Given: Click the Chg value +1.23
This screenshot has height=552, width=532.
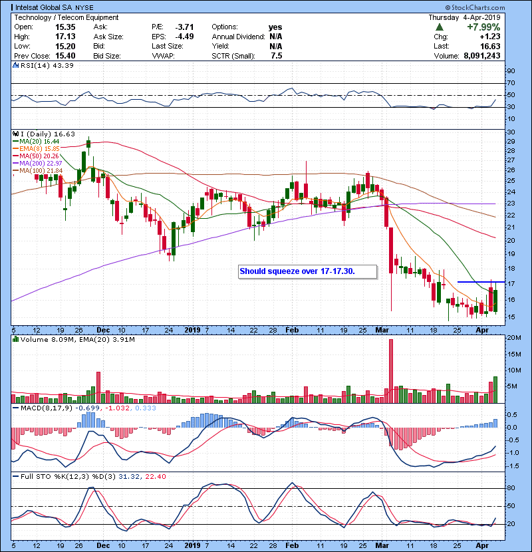Looking at the screenshot, I should tap(489, 37).
